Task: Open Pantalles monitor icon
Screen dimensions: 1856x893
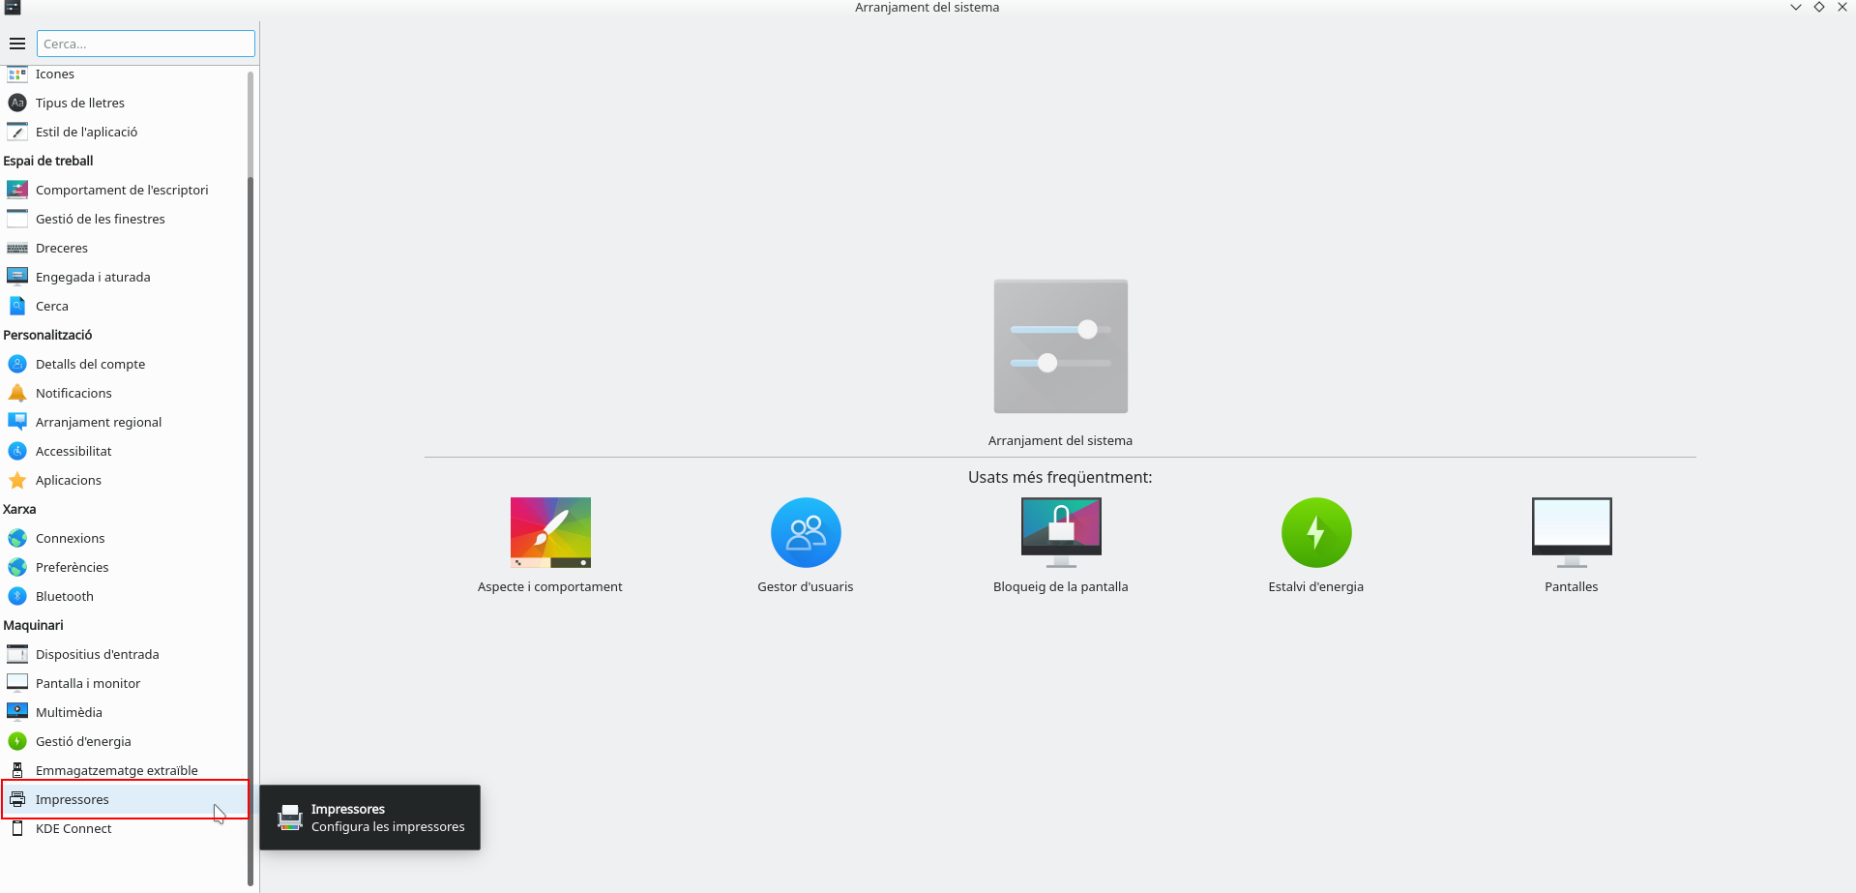Action: 1571,533
